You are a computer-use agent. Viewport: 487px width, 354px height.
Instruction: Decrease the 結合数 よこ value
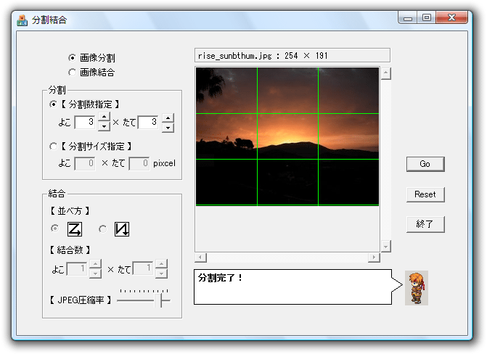pyautogui.click(x=95, y=273)
